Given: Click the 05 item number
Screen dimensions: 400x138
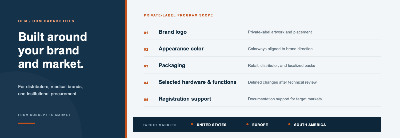Looking at the screenshot, I should tap(146, 100).
